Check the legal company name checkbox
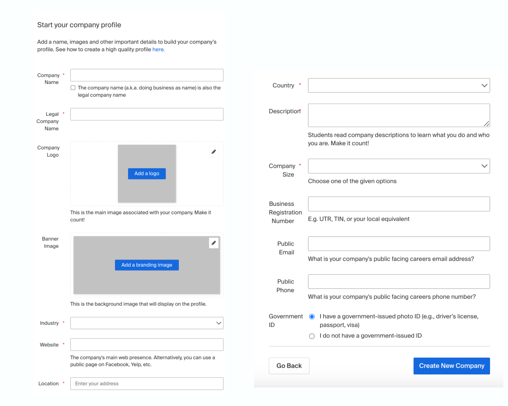This screenshot has width=508, height=406. tap(73, 88)
